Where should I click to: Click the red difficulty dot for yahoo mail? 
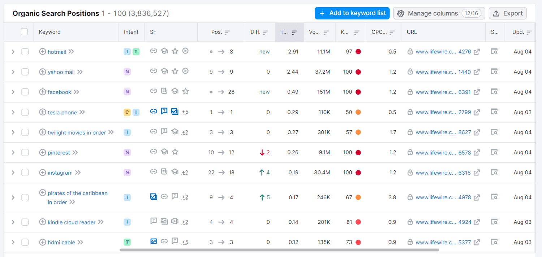(358, 72)
